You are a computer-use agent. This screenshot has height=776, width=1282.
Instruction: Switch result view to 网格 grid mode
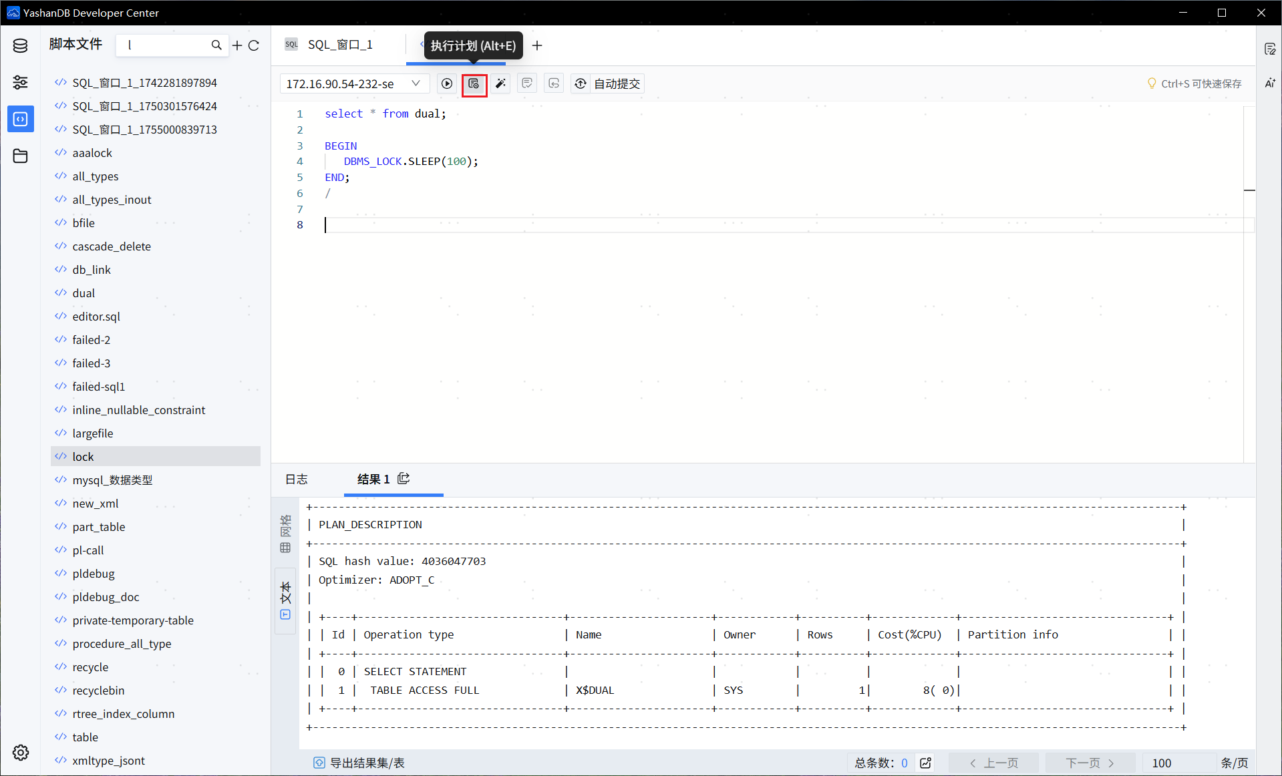point(285,534)
